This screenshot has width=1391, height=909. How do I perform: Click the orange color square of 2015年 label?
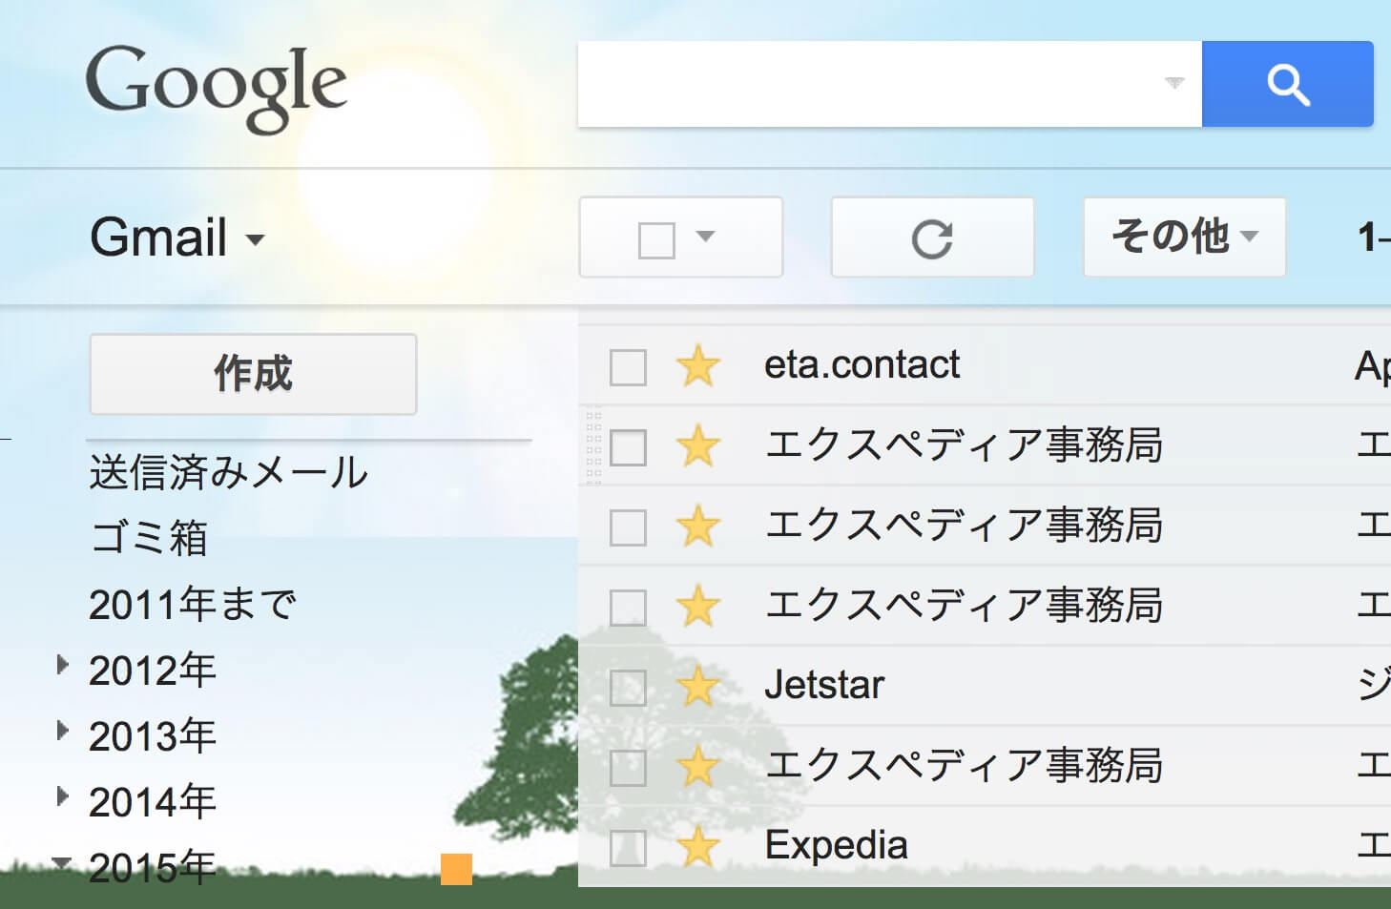tap(456, 869)
